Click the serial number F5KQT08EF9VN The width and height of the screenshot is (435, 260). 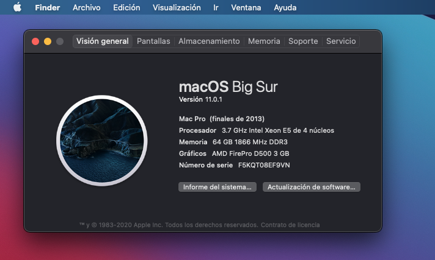click(264, 165)
